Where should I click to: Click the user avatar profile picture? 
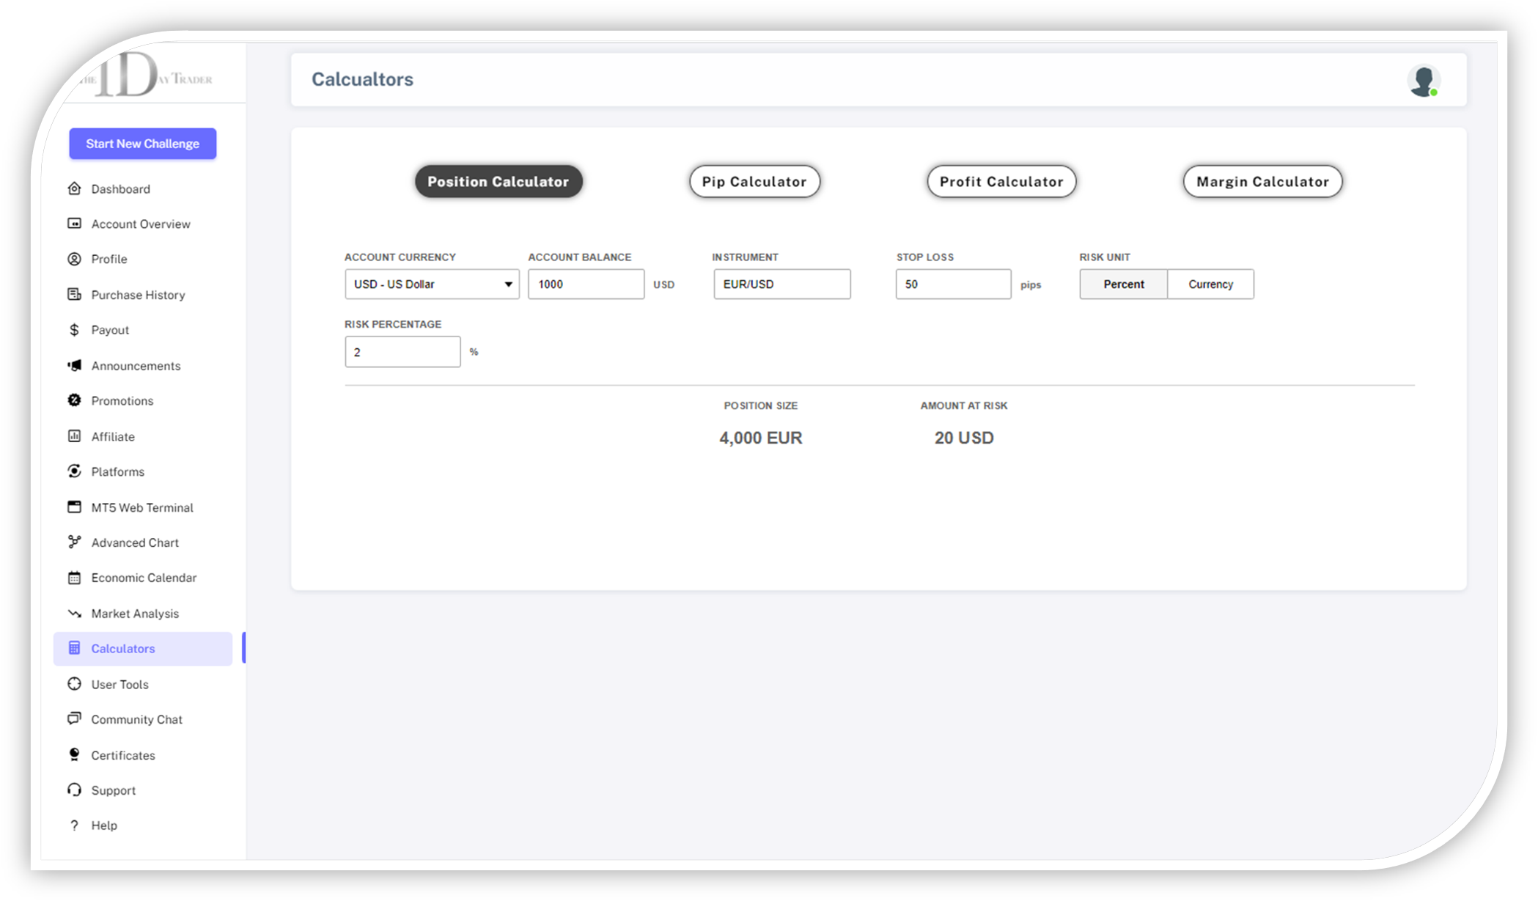(x=1423, y=81)
